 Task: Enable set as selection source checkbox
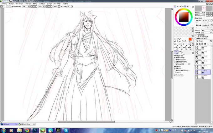tap(195, 38)
